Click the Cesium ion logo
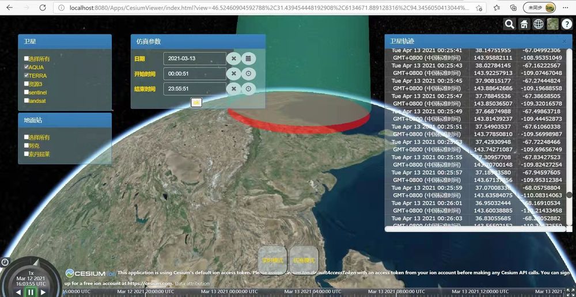Viewport: 576px width, 297px height. pyautogui.click(x=91, y=273)
